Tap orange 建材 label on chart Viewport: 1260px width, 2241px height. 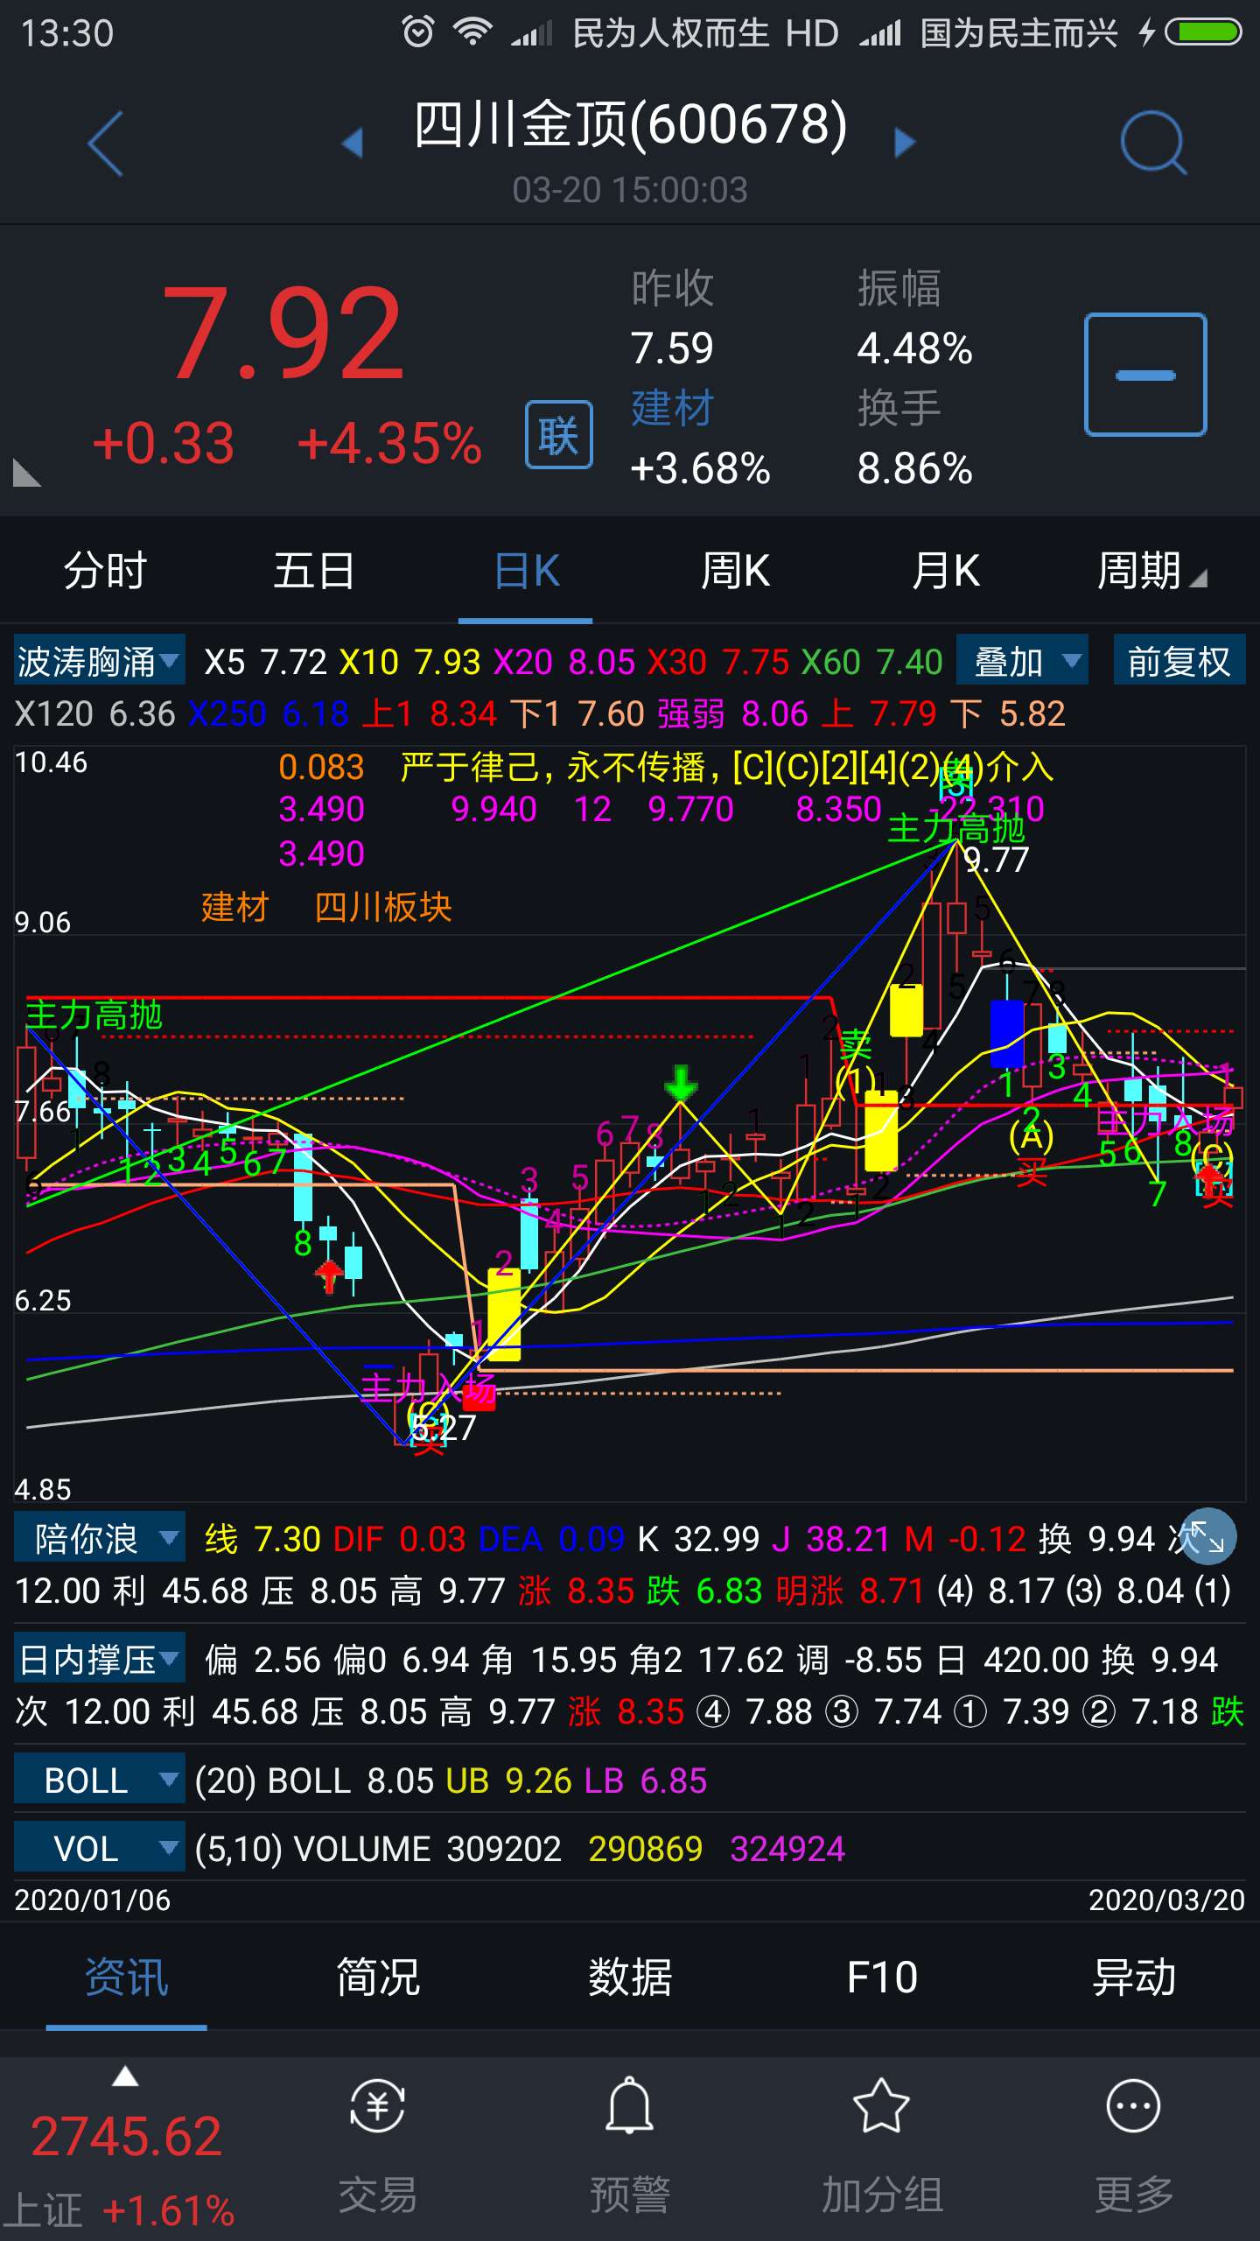click(234, 907)
